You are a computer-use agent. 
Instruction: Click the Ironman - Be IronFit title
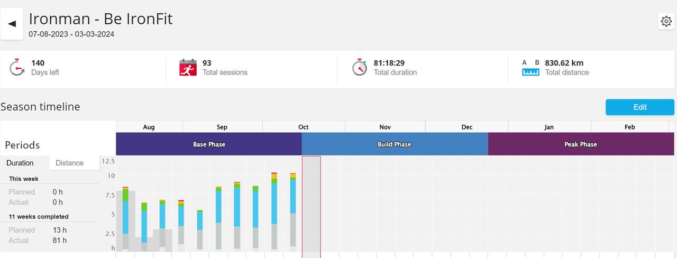(x=100, y=19)
